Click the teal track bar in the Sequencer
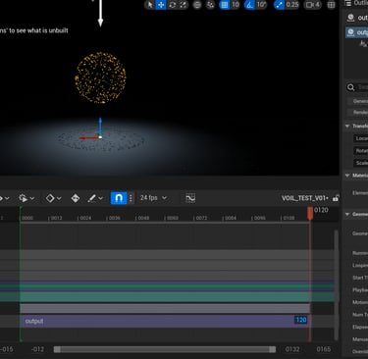The height and width of the screenshot is (359, 368). coord(165,297)
